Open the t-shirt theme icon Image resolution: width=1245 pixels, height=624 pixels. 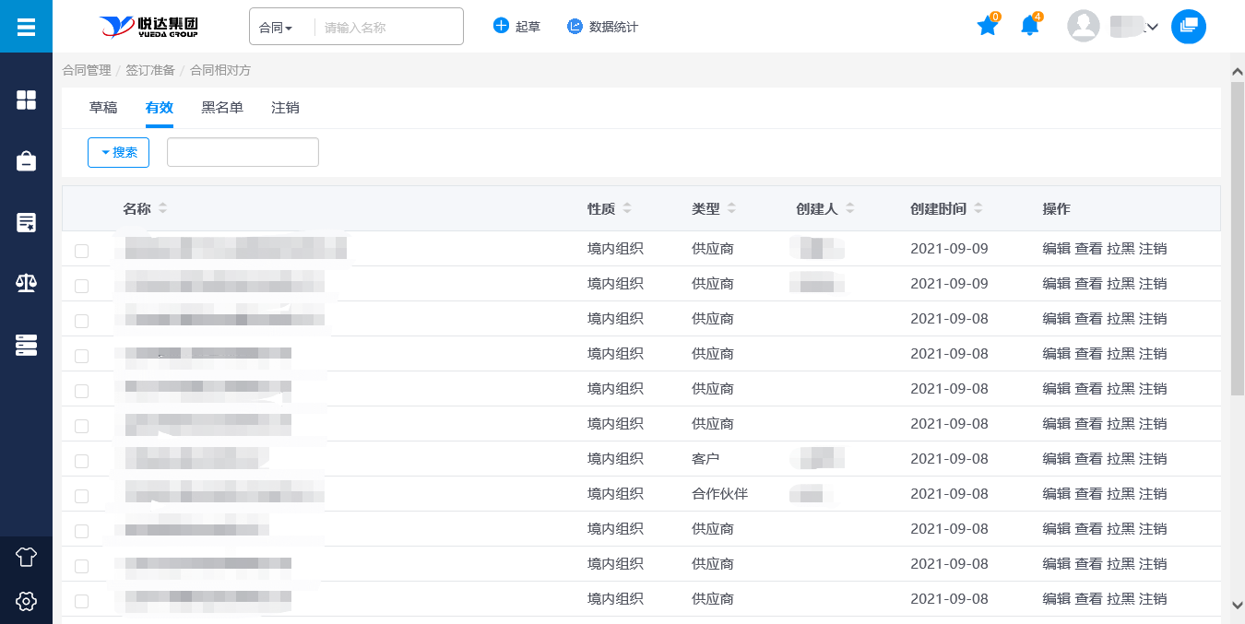point(26,557)
